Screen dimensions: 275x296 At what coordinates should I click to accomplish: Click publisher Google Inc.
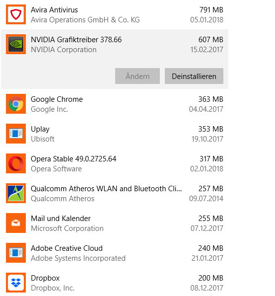[50, 109]
